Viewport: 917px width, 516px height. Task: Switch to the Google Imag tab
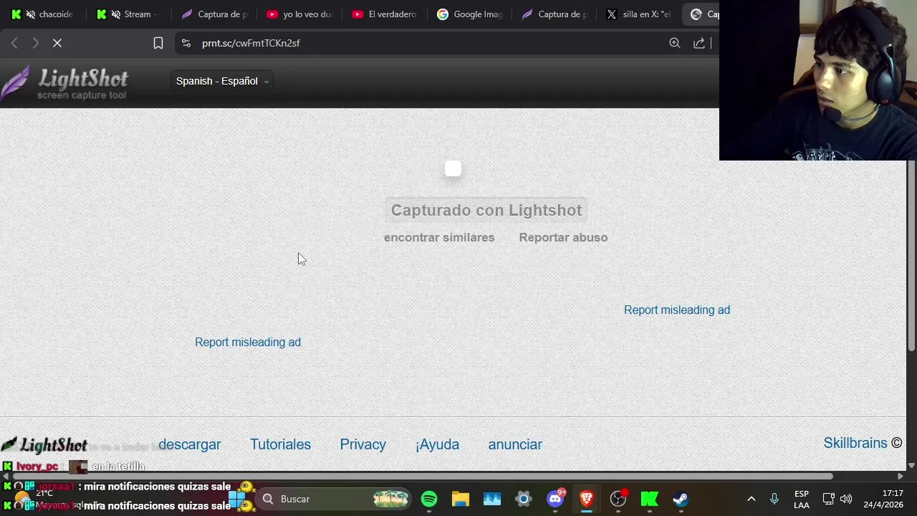(x=470, y=14)
